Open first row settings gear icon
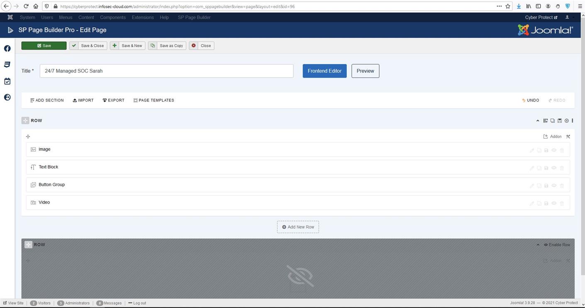The width and height of the screenshot is (585, 308). coord(566,121)
